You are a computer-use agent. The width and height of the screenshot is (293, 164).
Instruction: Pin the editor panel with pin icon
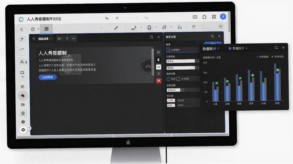coord(152,37)
